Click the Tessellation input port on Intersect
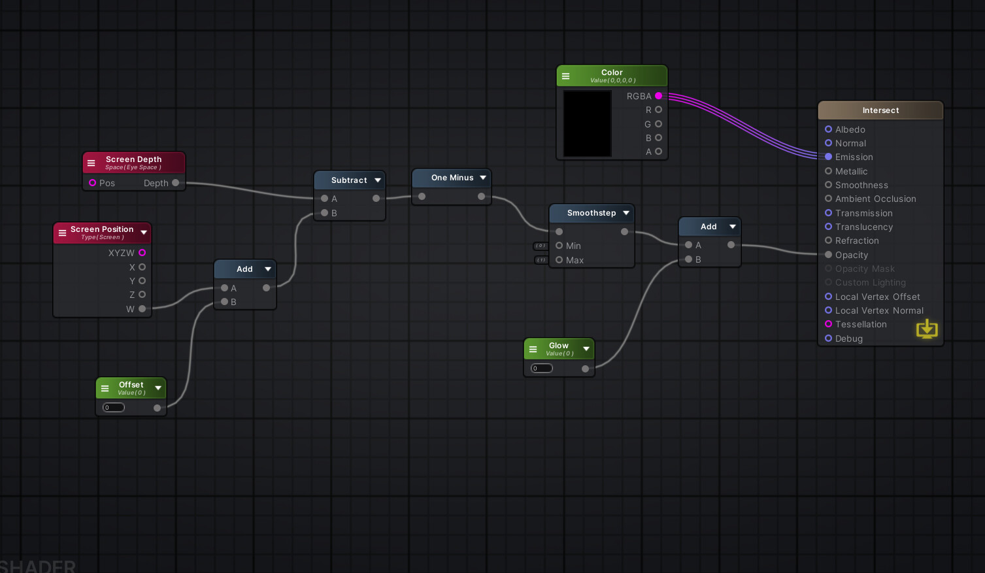985x573 pixels. pos(828,324)
